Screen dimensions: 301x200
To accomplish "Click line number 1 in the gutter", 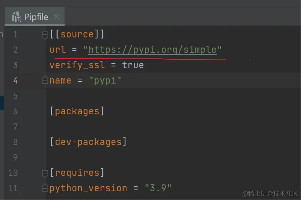I will click(x=15, y=35).
